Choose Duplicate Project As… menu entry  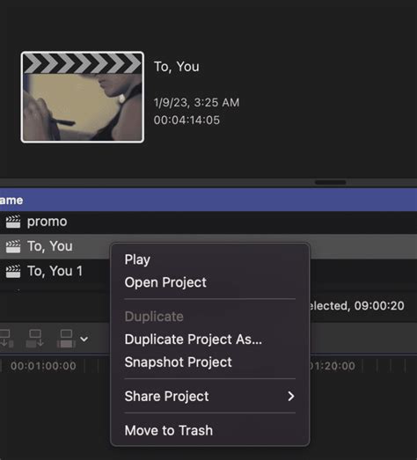tap(194, 340)
